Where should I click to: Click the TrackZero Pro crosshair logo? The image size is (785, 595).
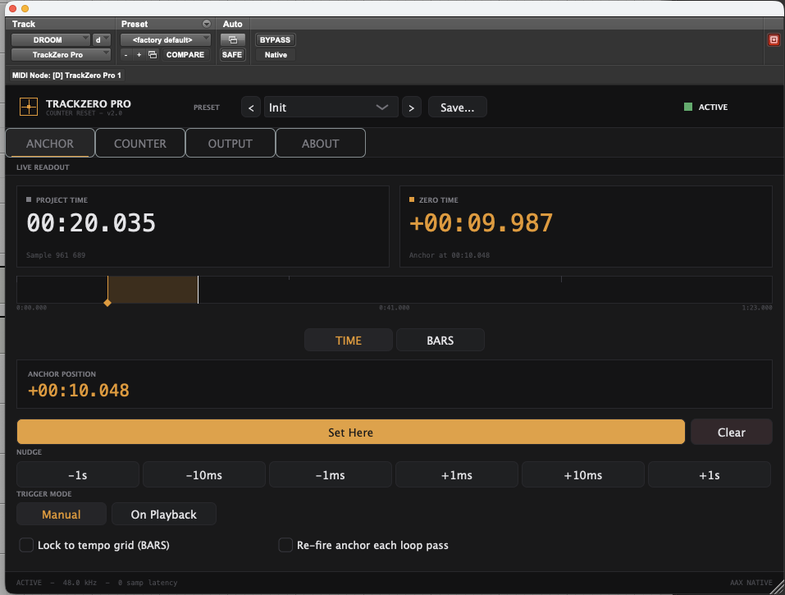(29, 107)
